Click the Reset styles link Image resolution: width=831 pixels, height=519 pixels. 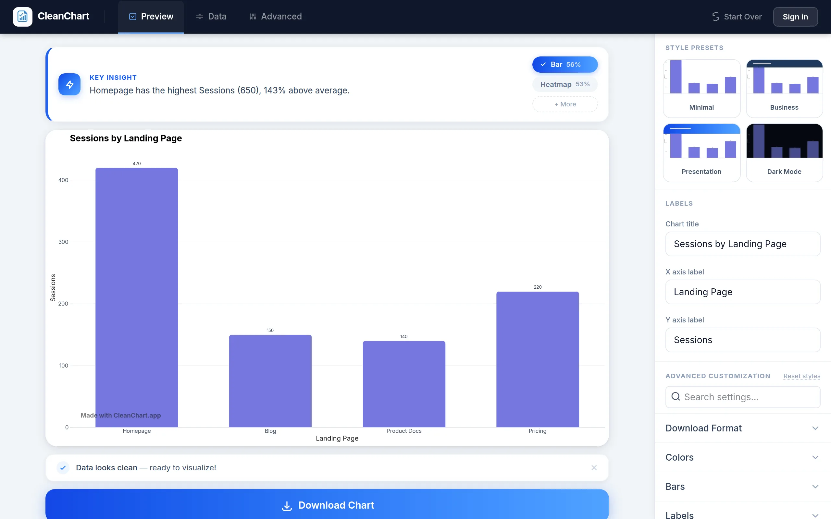coord(801,376)
